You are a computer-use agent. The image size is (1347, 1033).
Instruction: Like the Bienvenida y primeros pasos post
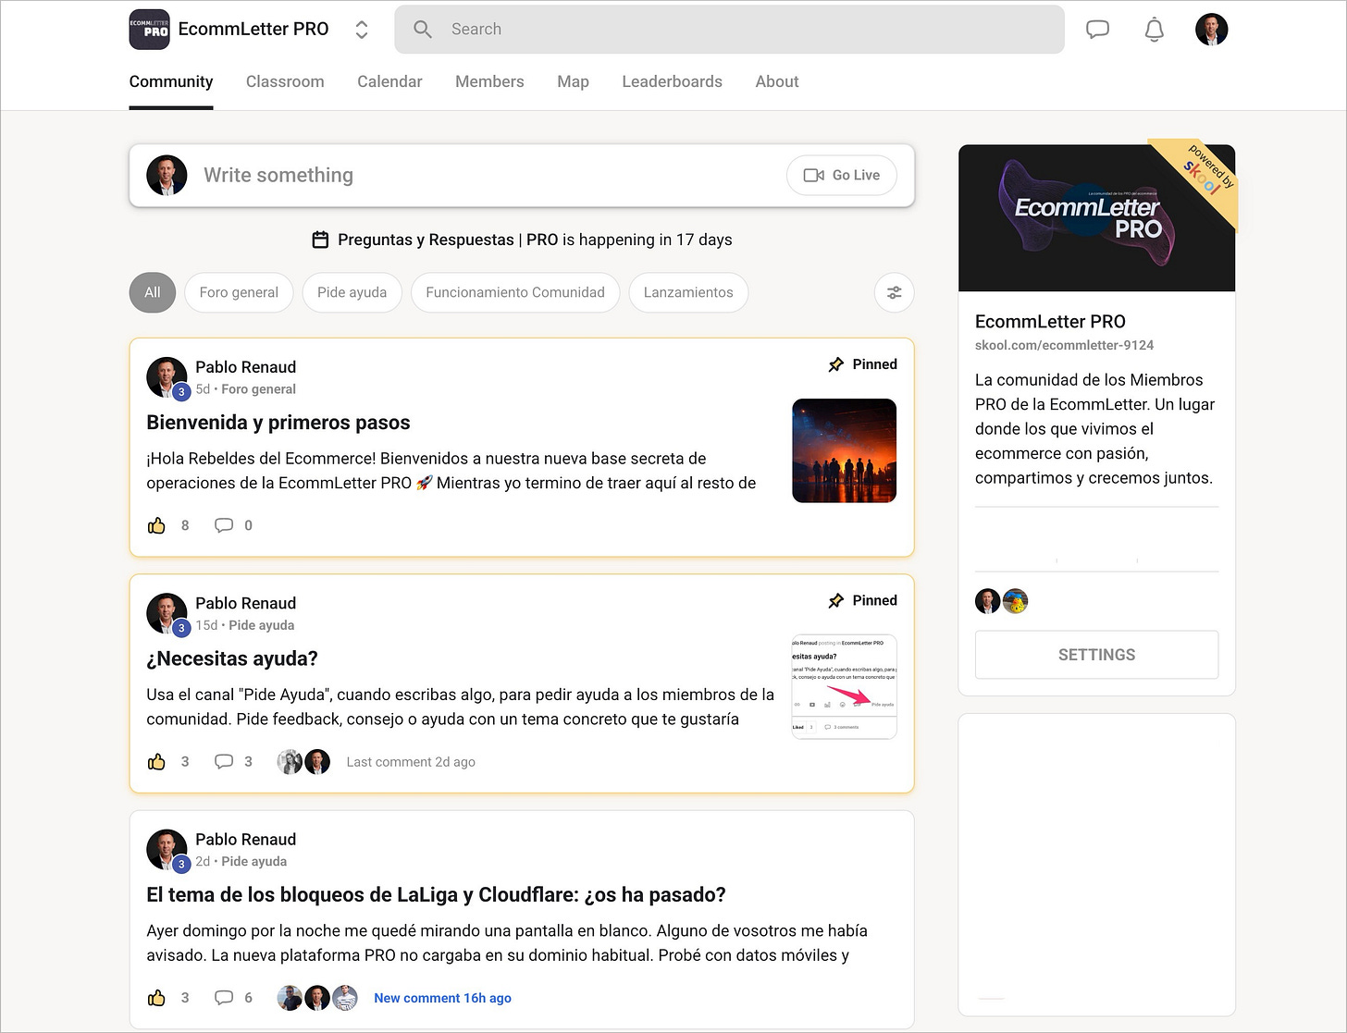click(x=156, y=525)
